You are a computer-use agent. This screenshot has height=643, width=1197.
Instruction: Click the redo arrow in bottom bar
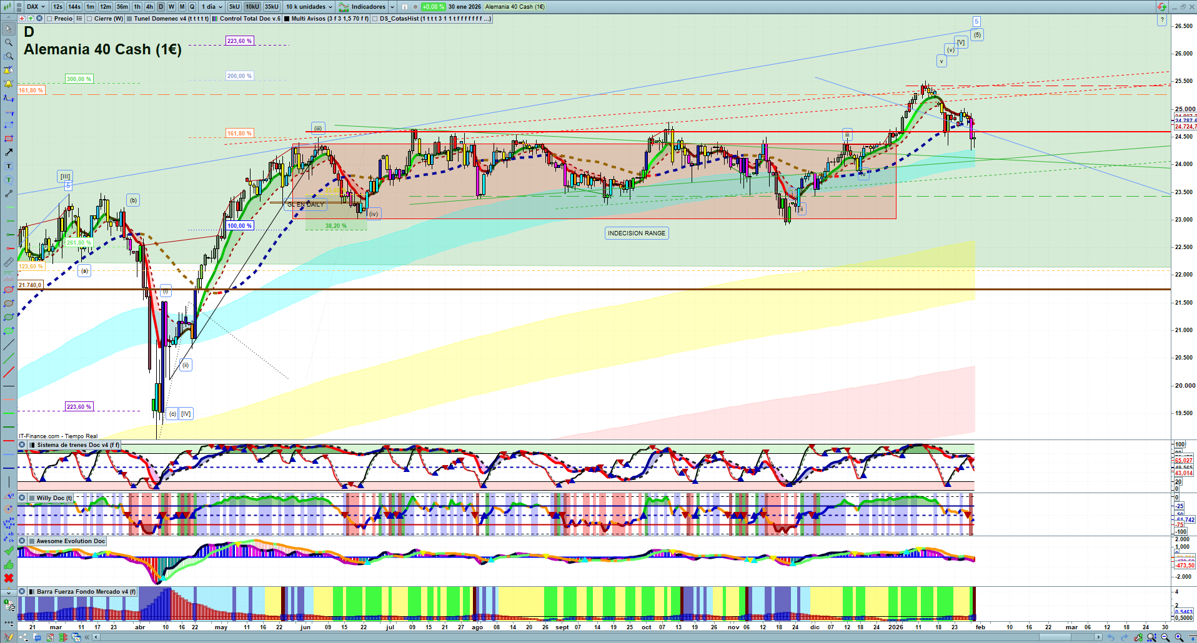1125,637
